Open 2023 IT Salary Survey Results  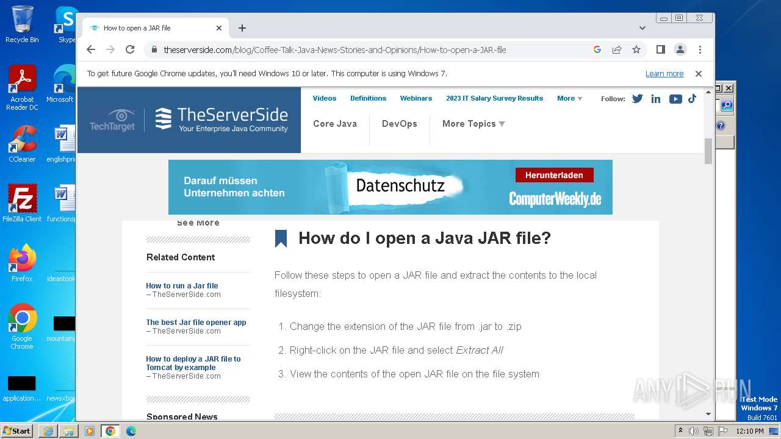pos(494,98)
